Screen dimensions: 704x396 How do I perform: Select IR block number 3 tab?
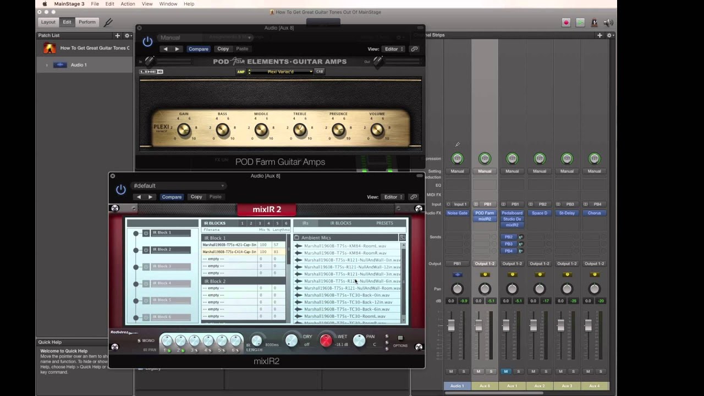click(260, 223)
